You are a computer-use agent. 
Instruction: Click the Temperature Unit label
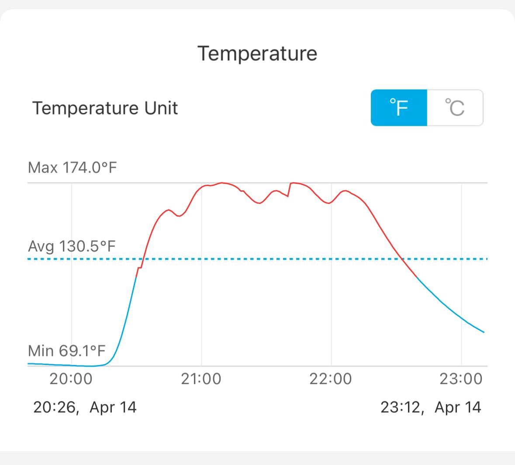tap(105, 108)
